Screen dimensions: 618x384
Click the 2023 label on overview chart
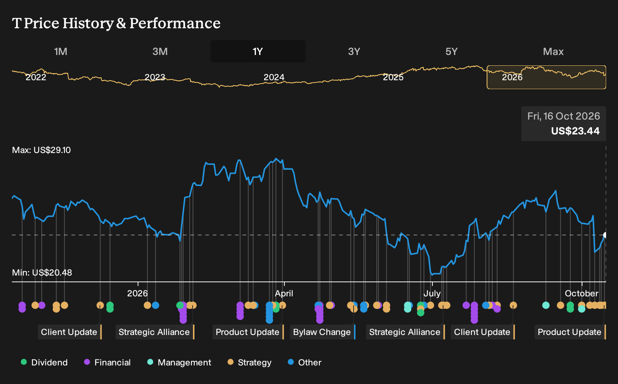[x=155, y=77]
